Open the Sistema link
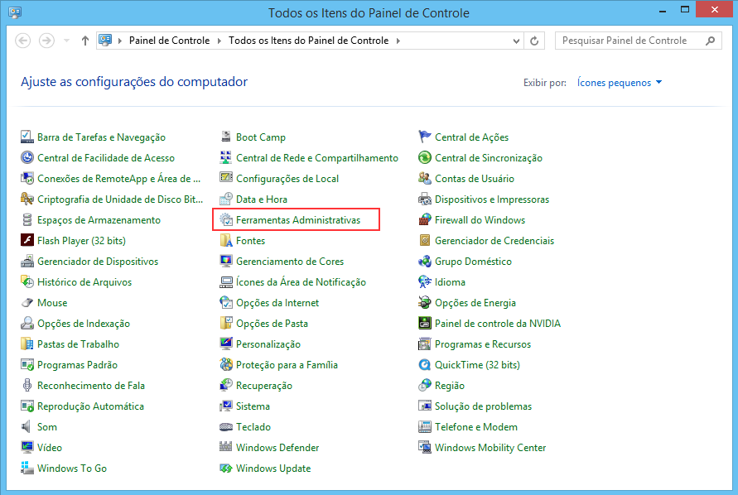 coord(253,406)
